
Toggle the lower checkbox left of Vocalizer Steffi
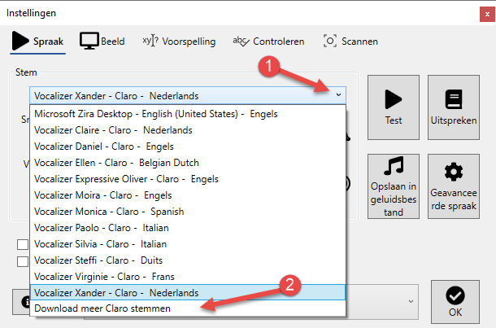click(23, 261)
